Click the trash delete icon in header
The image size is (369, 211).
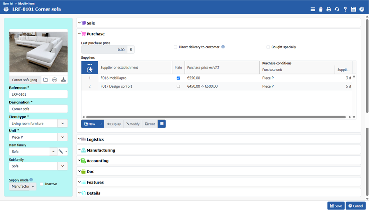321,9
